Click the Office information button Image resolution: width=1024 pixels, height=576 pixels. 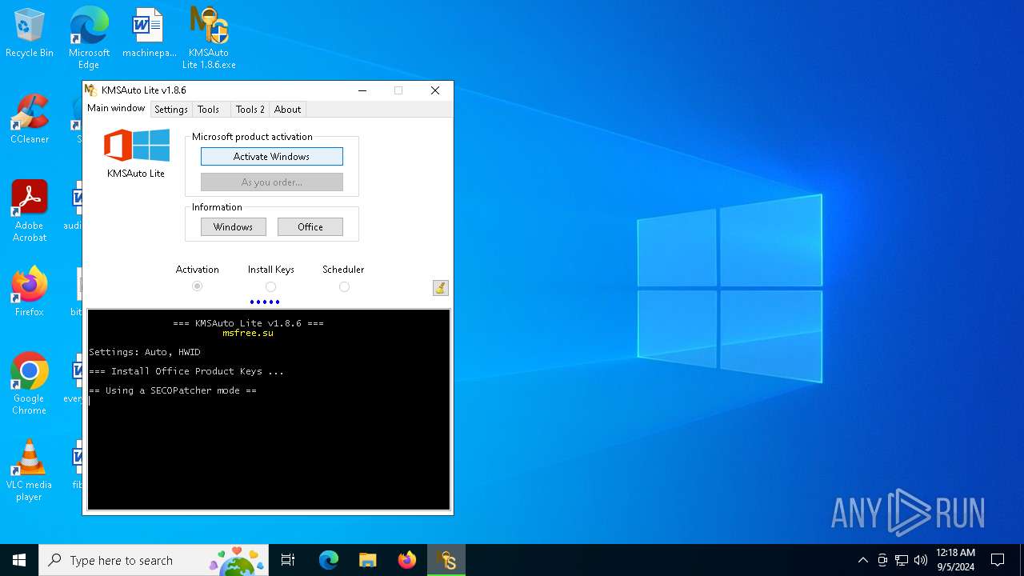point(310,227)
